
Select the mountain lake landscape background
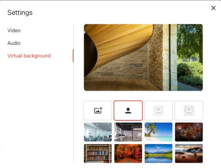(159, 153)
